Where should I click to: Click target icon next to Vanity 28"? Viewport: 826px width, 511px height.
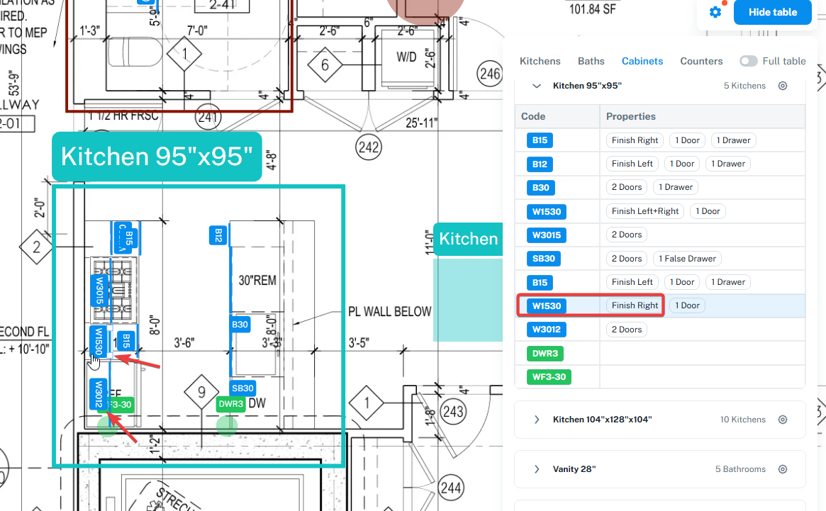tap(783, 469)
